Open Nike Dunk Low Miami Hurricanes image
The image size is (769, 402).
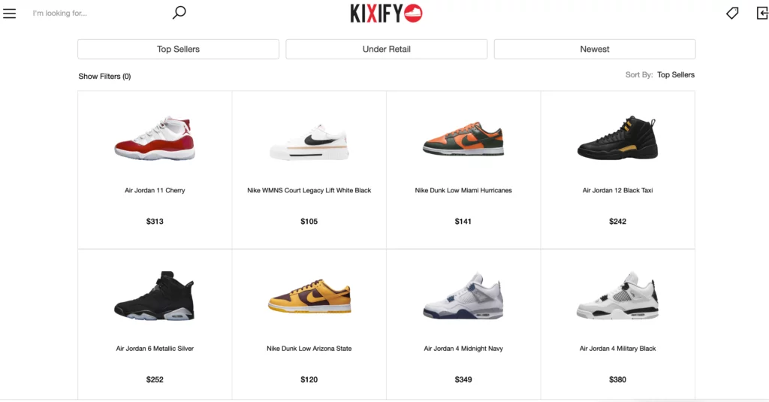point(463,138)
